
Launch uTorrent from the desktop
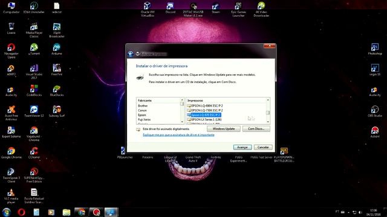[x=34, y=49]
